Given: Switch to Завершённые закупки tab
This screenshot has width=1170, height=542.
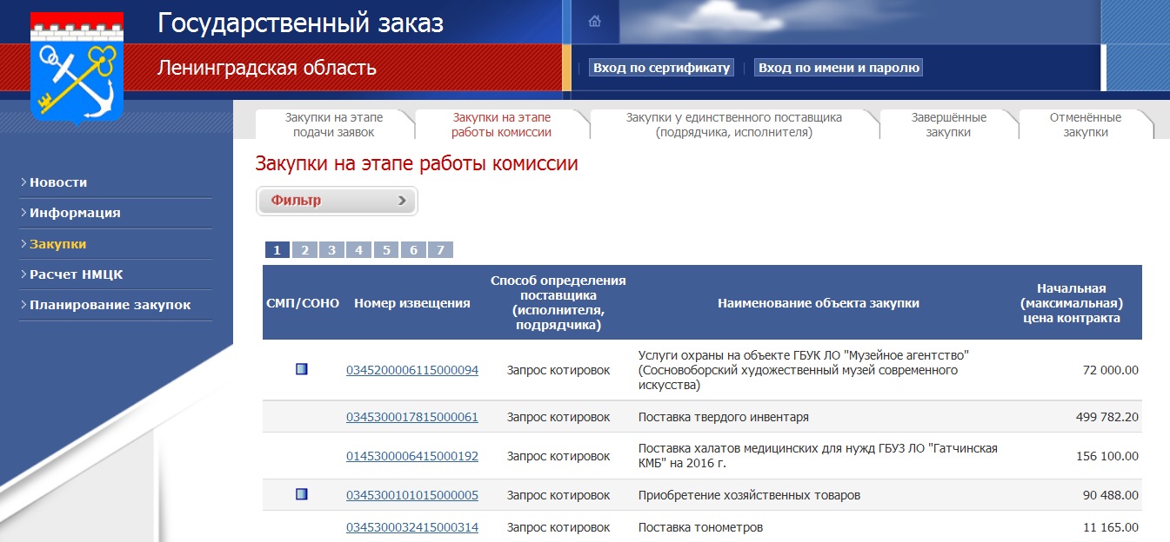Looking at the screenshot, I should [x=948, y=124].
